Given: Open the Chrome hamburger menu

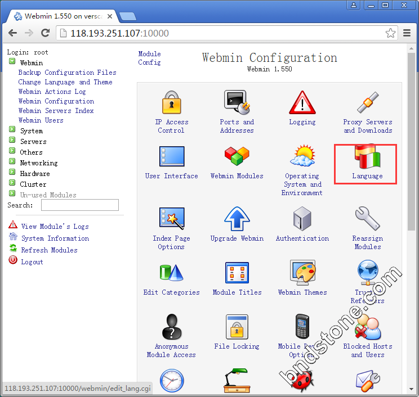Looking at the screenshot, I should tap(407, 33).
